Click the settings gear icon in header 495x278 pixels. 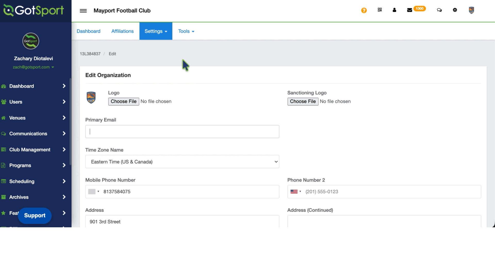[x=455, y=10]
